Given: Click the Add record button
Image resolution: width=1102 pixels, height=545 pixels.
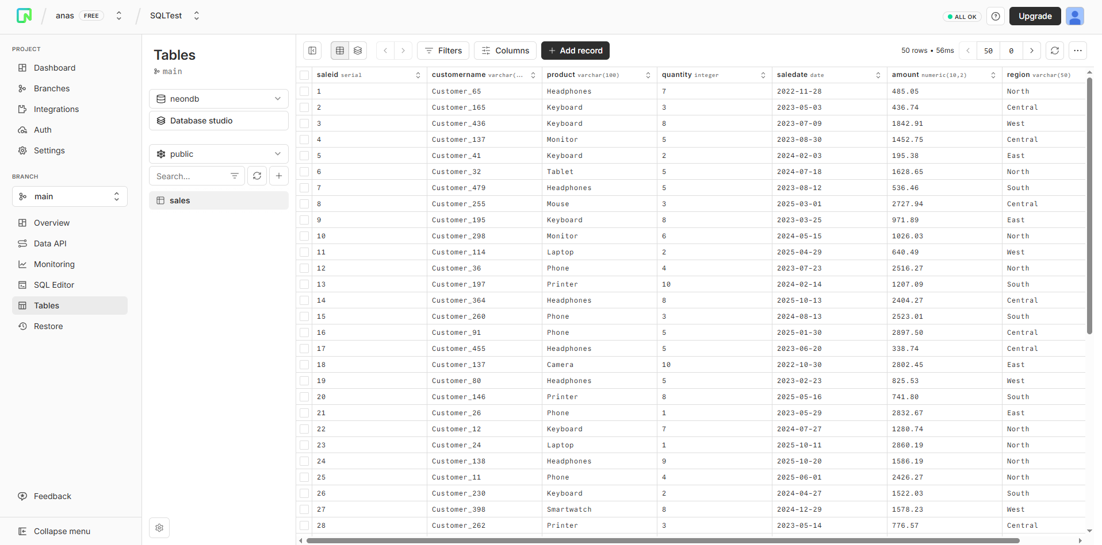Looking at the screenshot, I should 575,51.
